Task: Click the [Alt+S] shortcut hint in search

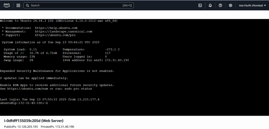Action: (x=127, y=5)
